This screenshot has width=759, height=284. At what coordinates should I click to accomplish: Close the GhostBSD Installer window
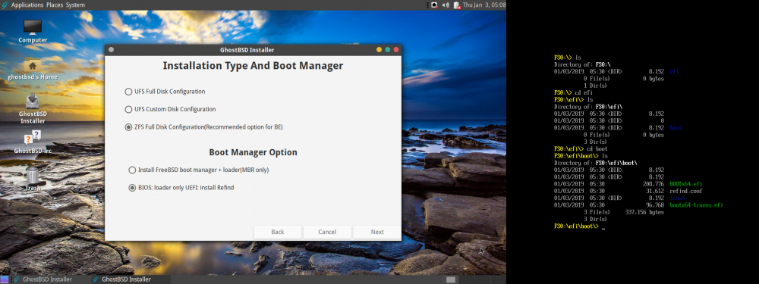(396, 50)
